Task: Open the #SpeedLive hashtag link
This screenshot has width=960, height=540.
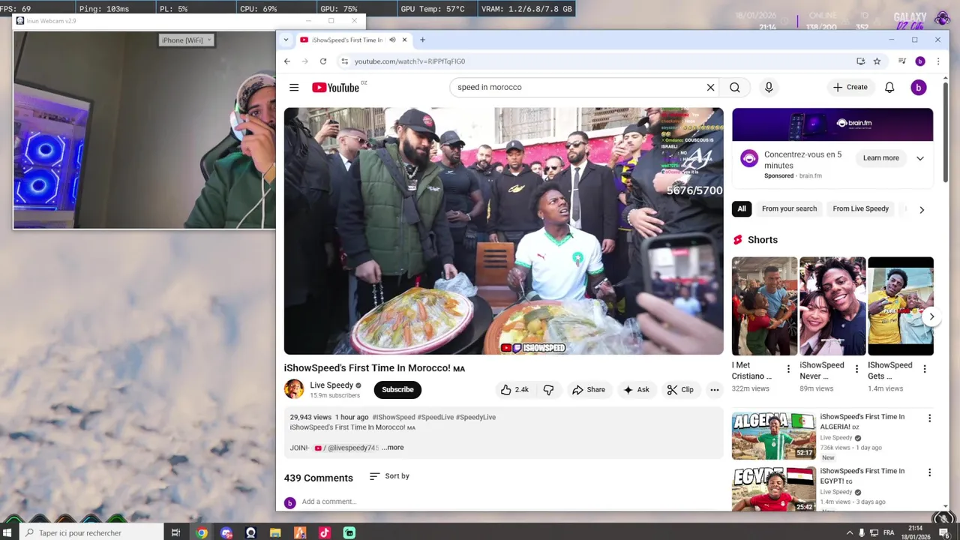Action: coord(435,417)
